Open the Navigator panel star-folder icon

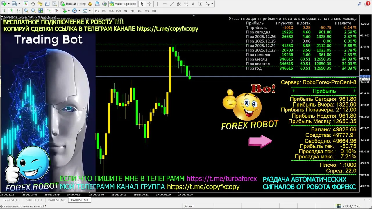[x=40, y=4]
